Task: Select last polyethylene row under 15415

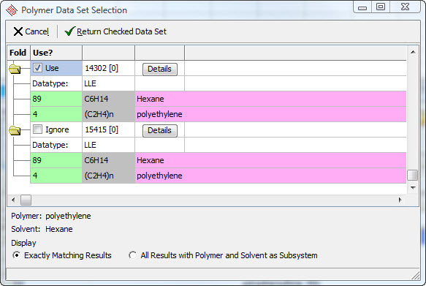Action: tap(218, 176)
